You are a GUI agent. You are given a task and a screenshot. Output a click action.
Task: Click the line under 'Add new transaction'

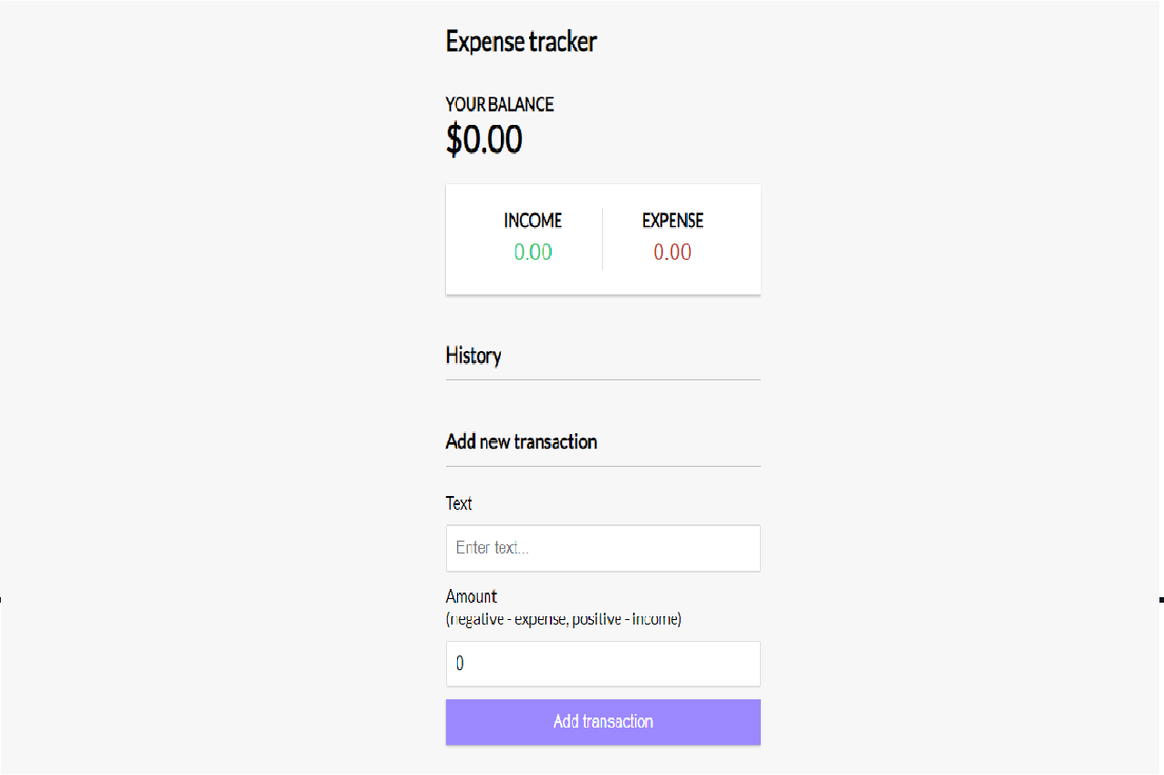[x=602, y=466]
